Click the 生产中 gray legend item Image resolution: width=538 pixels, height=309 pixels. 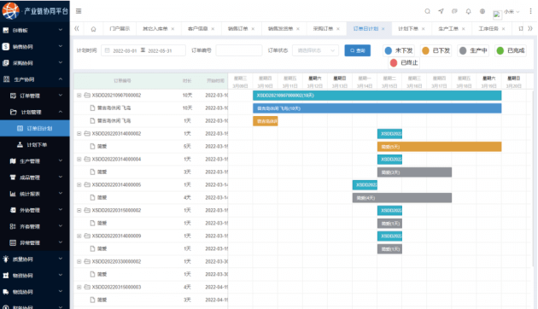(473, 50)
